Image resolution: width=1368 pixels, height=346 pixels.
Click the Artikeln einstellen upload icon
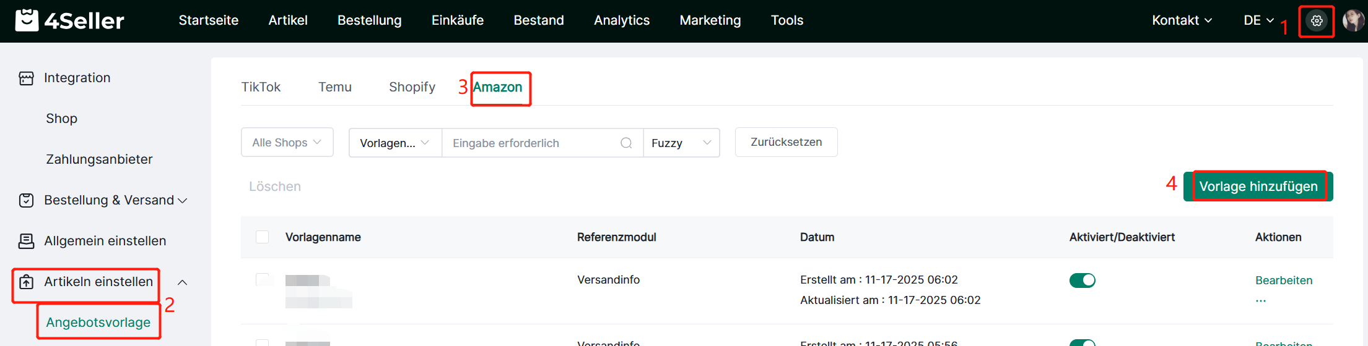tap(26, 282)
